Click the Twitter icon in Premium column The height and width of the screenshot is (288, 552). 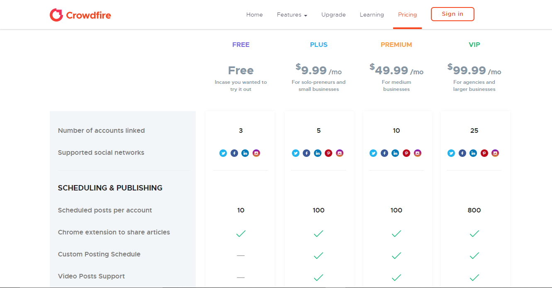[x=373, y=153]
